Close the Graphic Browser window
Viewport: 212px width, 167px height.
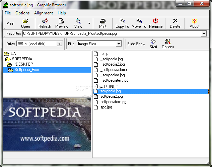202,3
